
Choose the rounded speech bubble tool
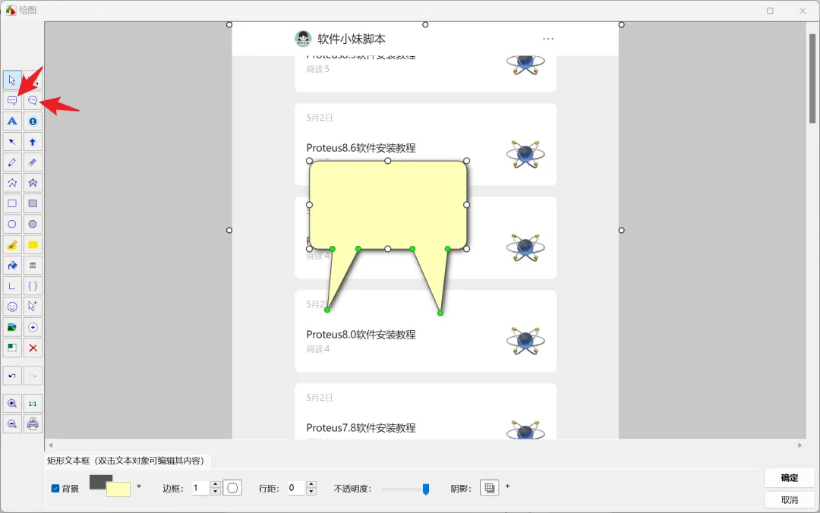(x=33, y=100)
